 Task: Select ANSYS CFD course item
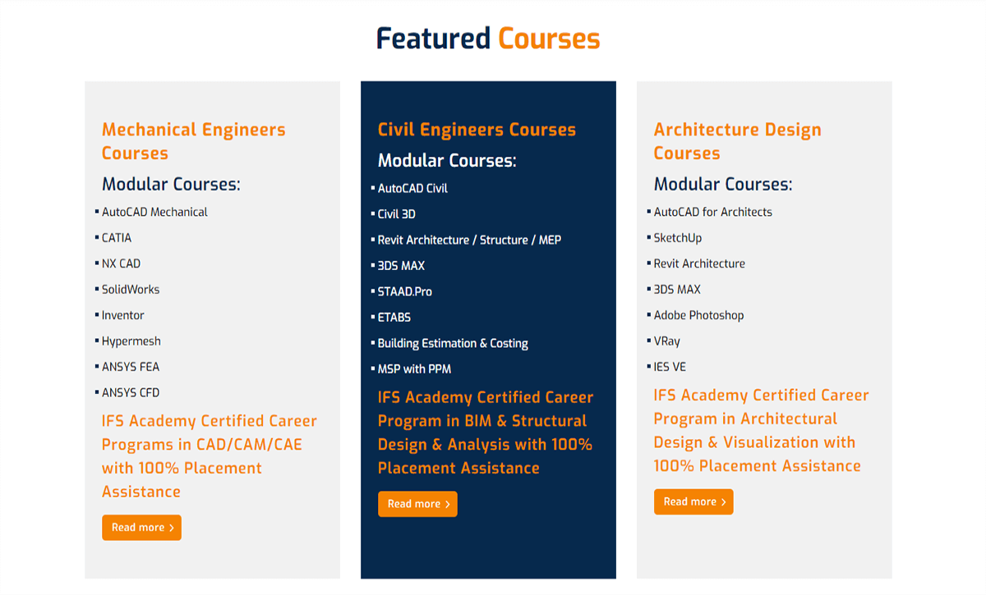[x=131, y=393]
